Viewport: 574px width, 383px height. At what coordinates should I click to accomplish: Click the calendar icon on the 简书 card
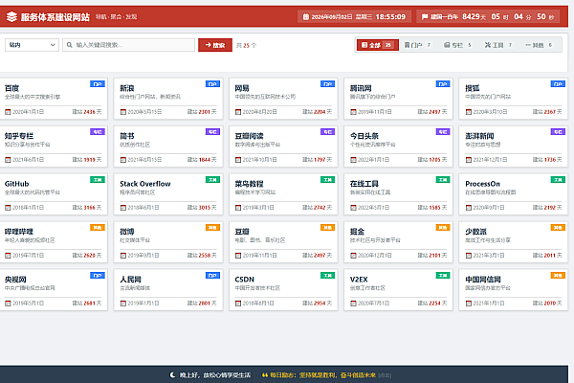(123, 160)
